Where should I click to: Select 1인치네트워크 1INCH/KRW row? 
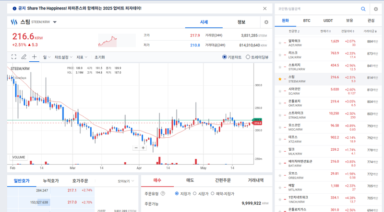pos(328,199)
